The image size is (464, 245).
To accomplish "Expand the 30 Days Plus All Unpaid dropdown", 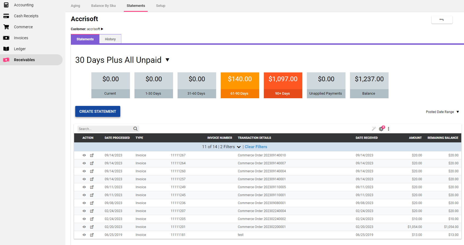I will click(x=167, y=60).
